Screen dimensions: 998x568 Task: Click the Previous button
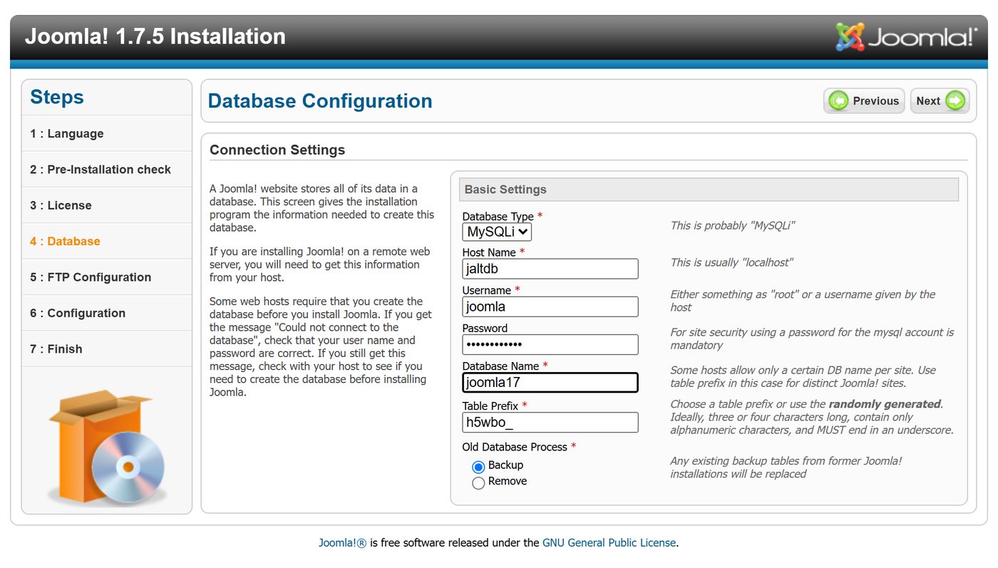tap(864, 101)
